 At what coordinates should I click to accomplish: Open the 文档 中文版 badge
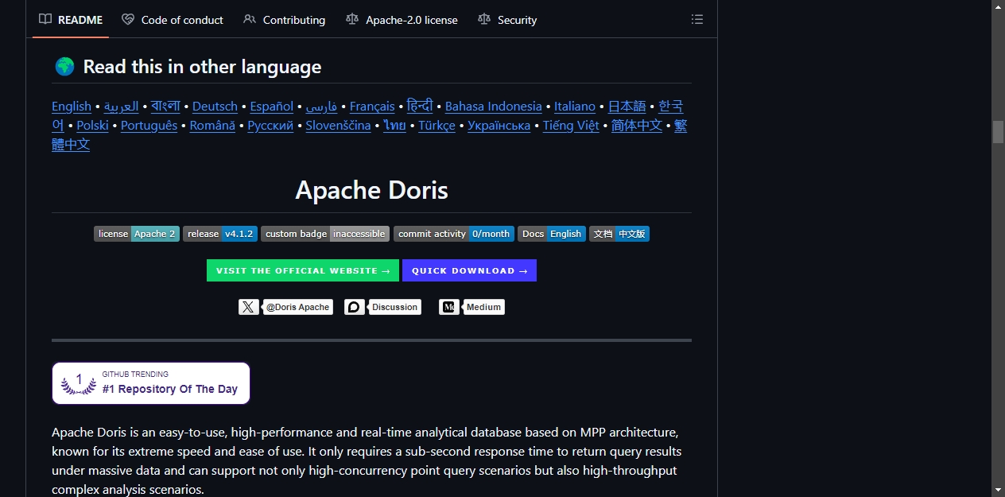pyautogui.click(x=619, y=234)
